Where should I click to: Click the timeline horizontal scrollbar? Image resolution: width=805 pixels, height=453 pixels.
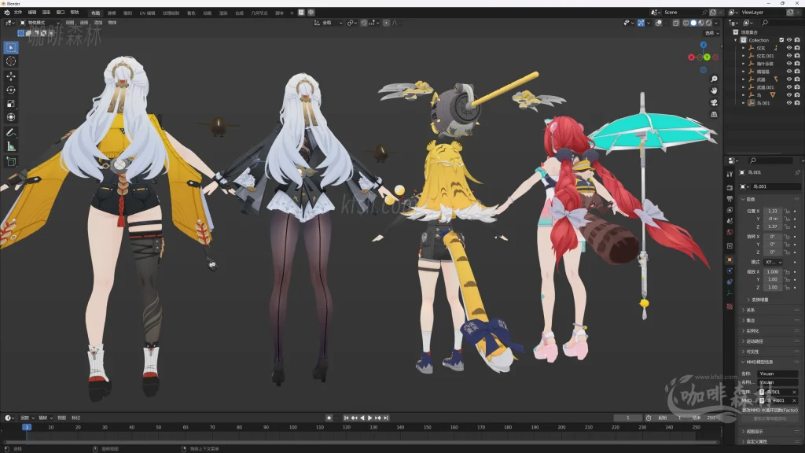(361, 442)
